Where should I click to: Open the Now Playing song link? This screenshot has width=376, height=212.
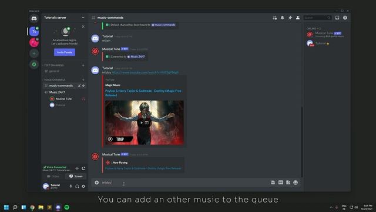[x=143, y=168]
